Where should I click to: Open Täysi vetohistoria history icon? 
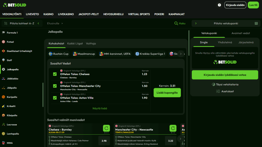click(214, 84)
